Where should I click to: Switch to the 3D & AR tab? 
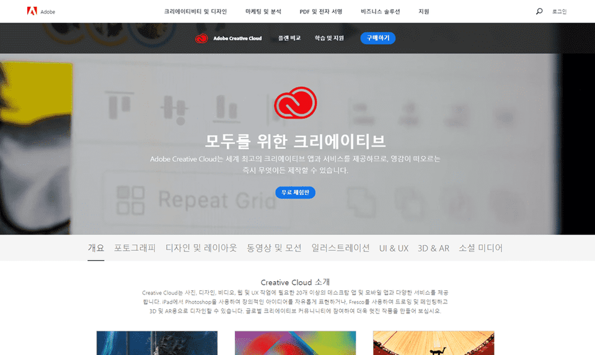433,248
